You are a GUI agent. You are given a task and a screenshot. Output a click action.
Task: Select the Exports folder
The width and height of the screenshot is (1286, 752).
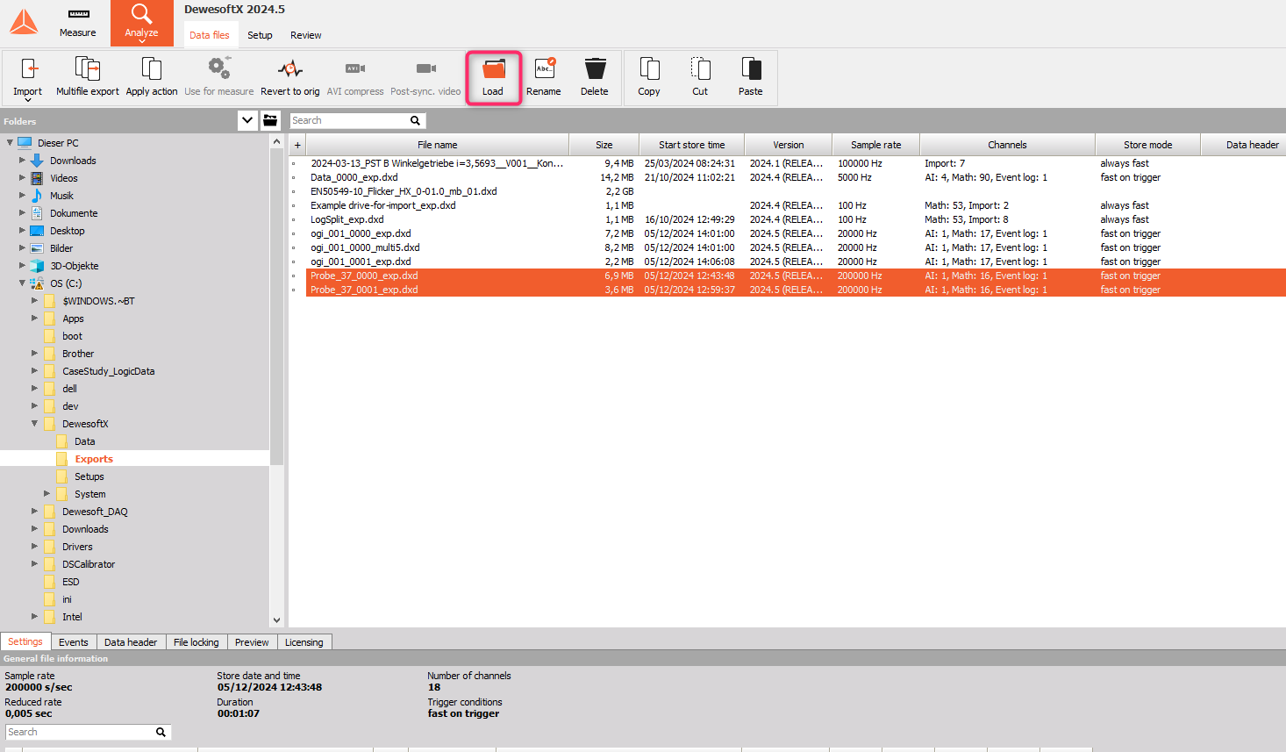(x=94, y=459)
